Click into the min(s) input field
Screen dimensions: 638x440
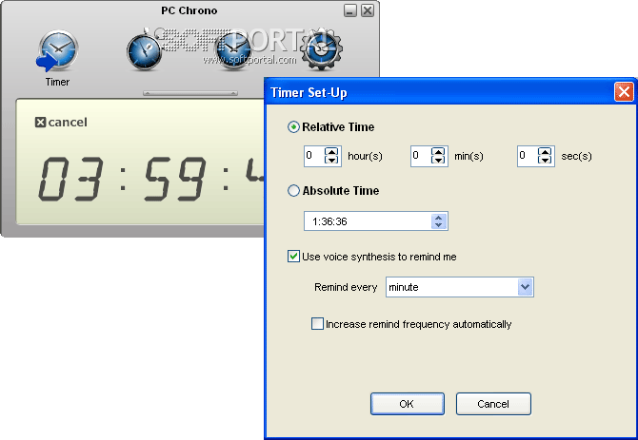pyautogui.click(x=421, y=156)
